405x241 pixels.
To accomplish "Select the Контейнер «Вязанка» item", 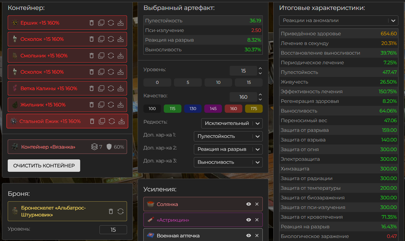I will coord(48,147).
